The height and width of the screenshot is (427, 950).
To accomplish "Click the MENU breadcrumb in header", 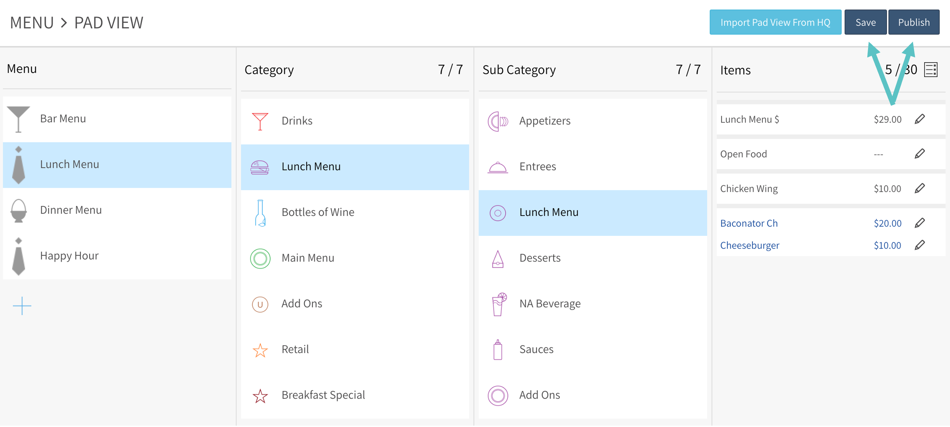I will click(32, 22).
